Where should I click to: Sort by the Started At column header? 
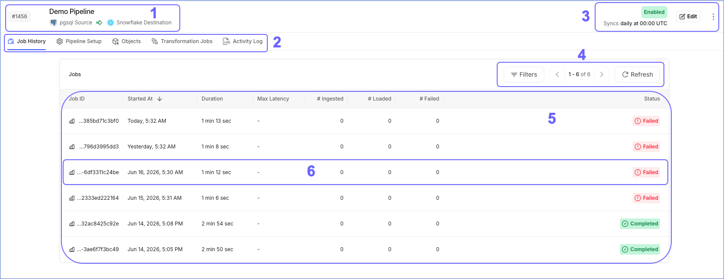point(140,99)
